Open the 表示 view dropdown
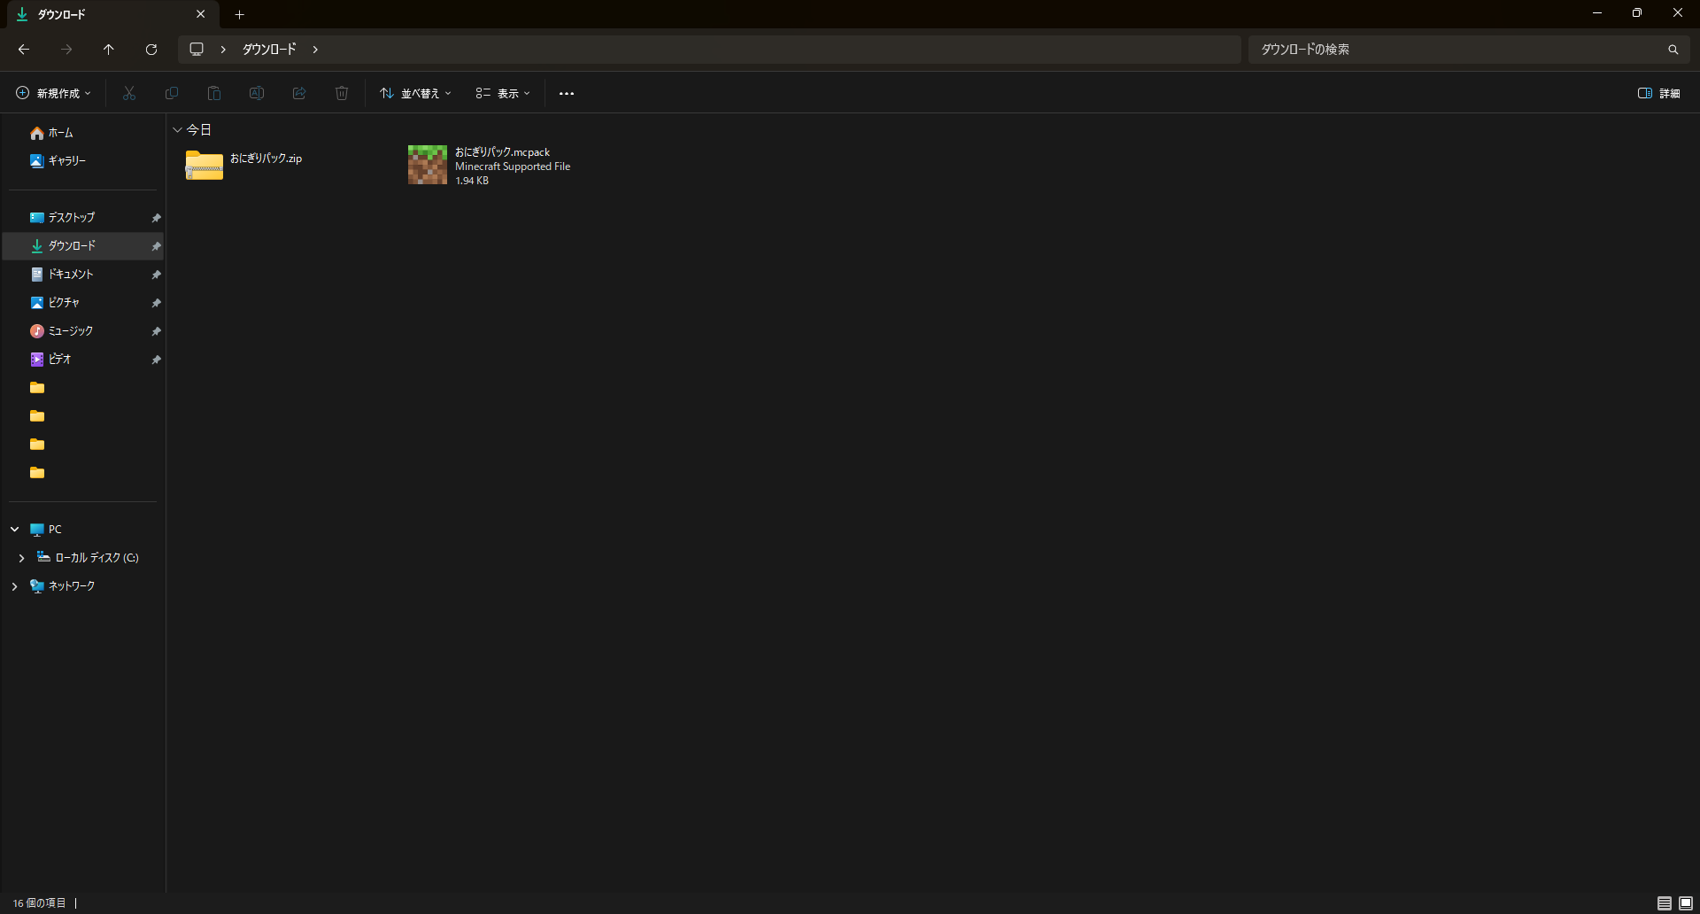 click(x=502, y=93)
